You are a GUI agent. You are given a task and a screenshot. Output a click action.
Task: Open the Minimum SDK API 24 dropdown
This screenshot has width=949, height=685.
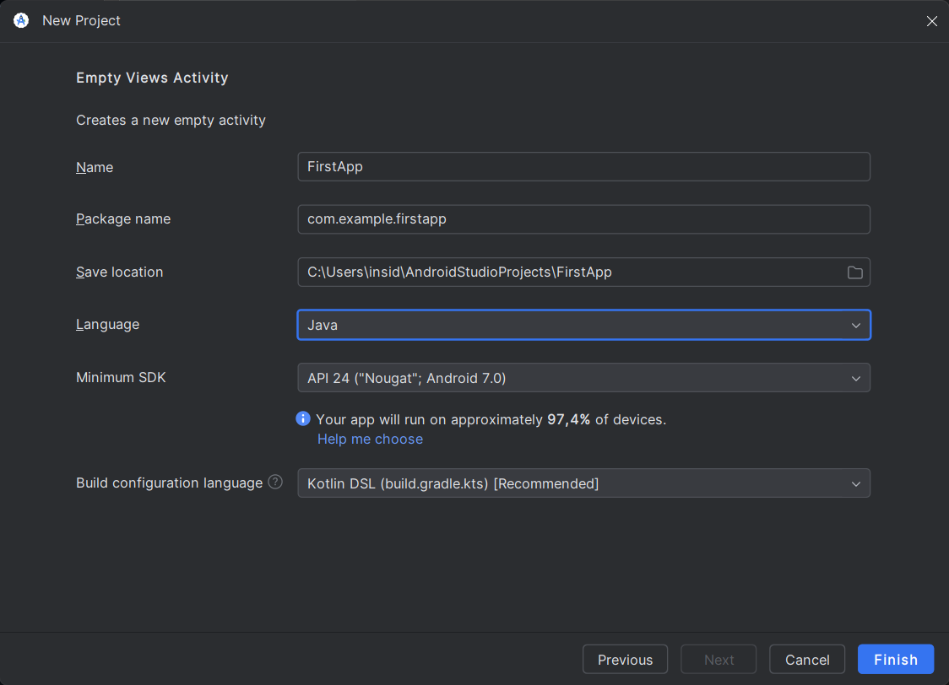pyautogui.click(x=583, y=378)
